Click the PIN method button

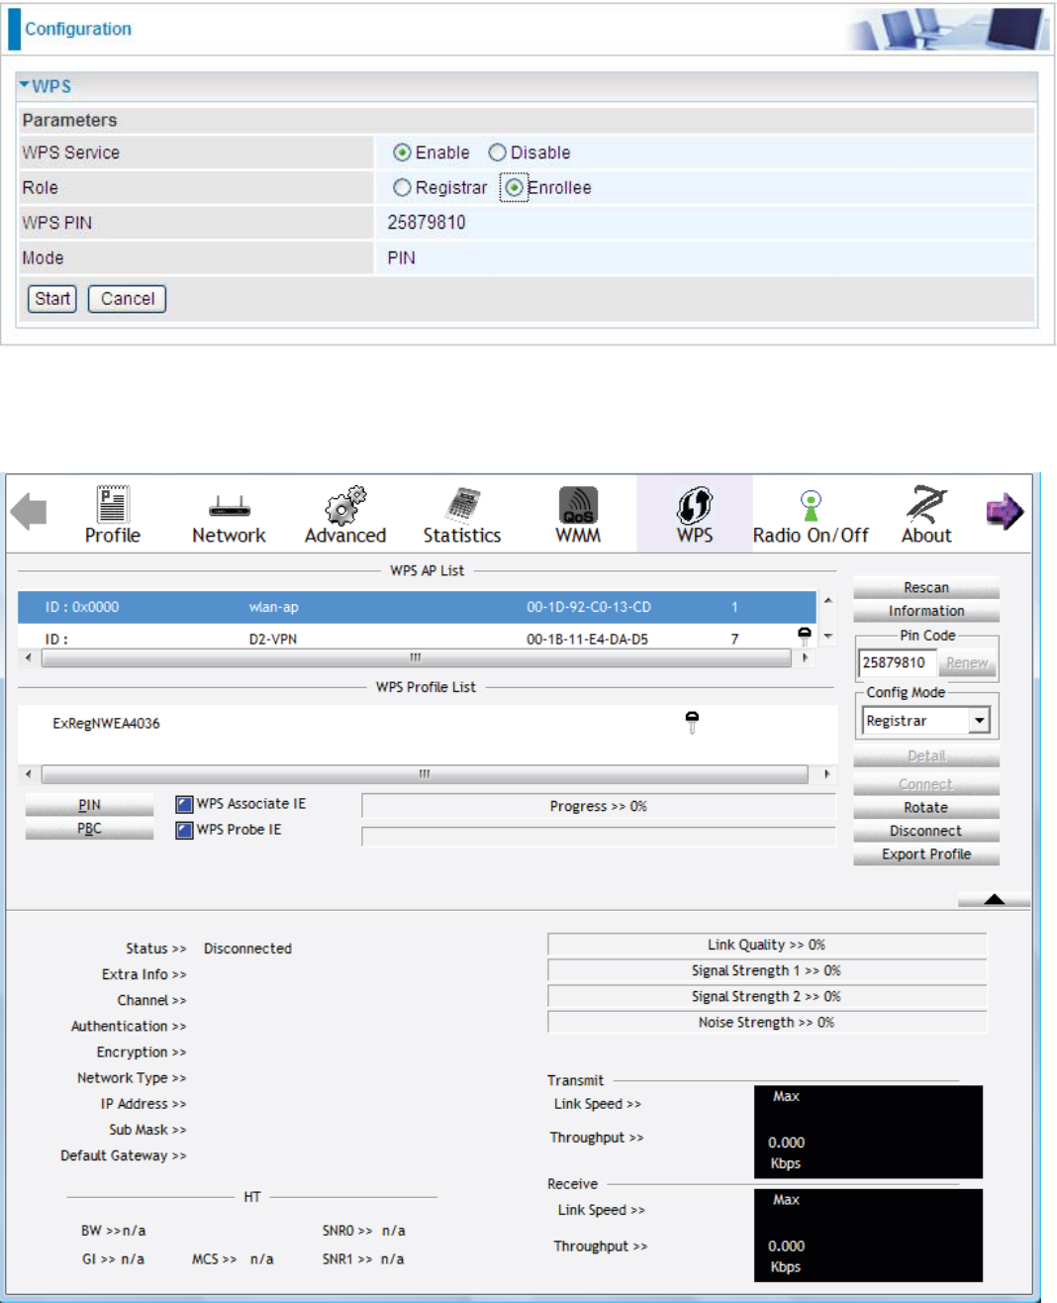point(89,805)
